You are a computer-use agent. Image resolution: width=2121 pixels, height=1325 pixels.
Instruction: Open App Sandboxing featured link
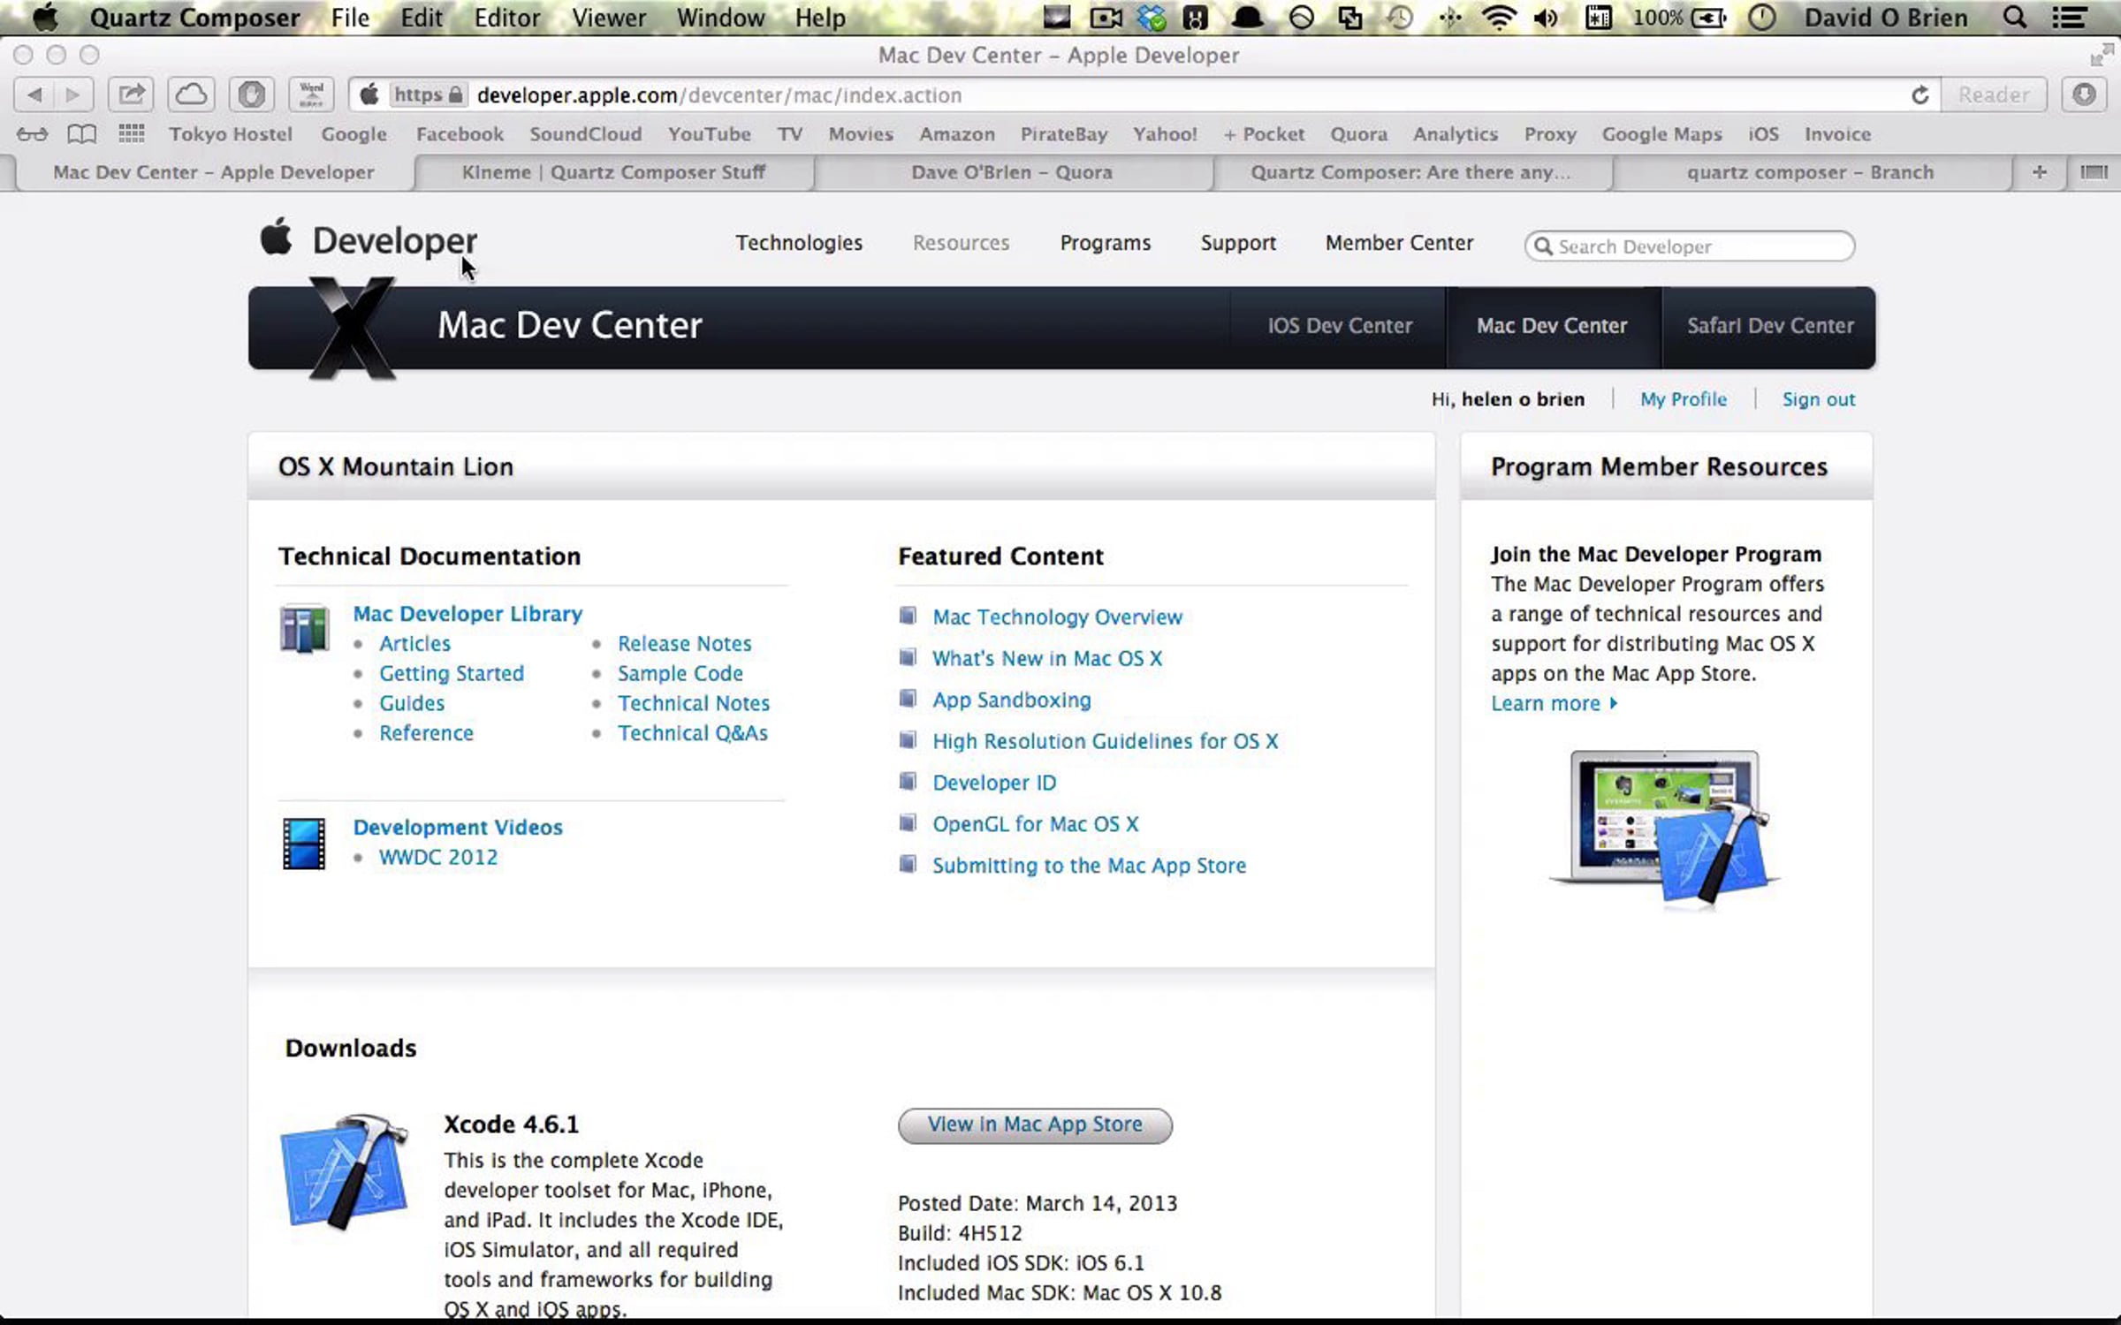1012,700
